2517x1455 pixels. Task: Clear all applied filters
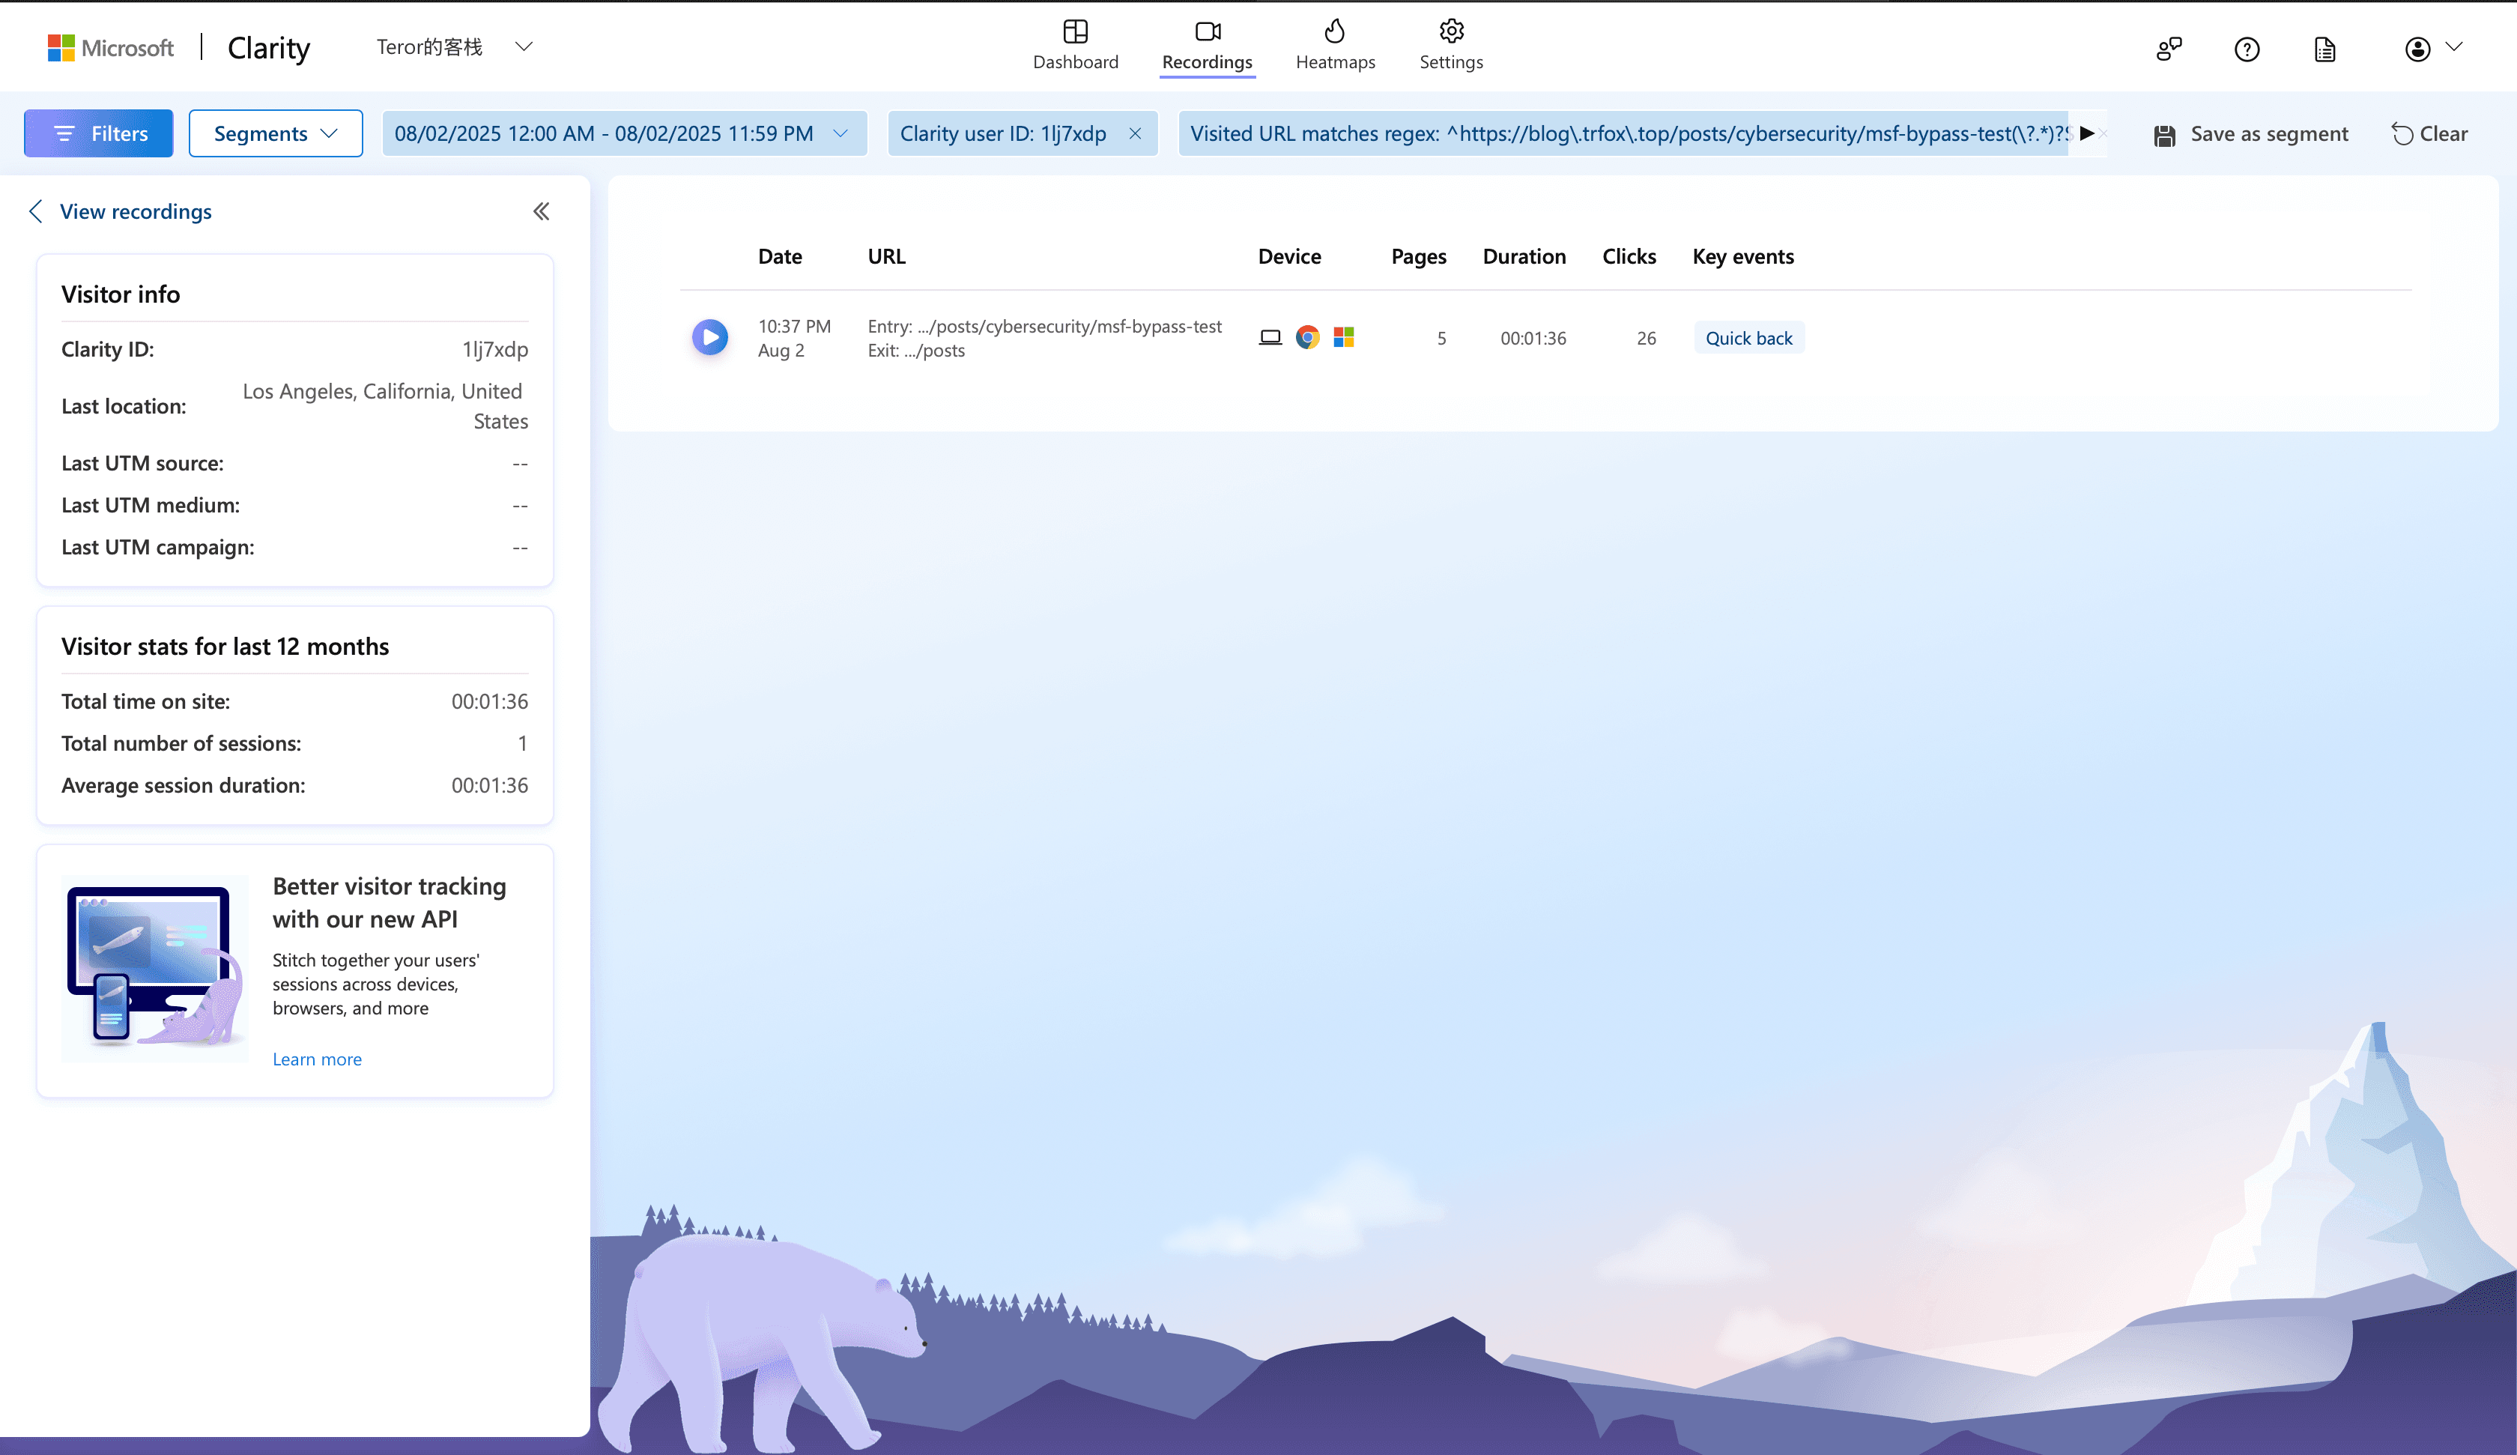2429,133
